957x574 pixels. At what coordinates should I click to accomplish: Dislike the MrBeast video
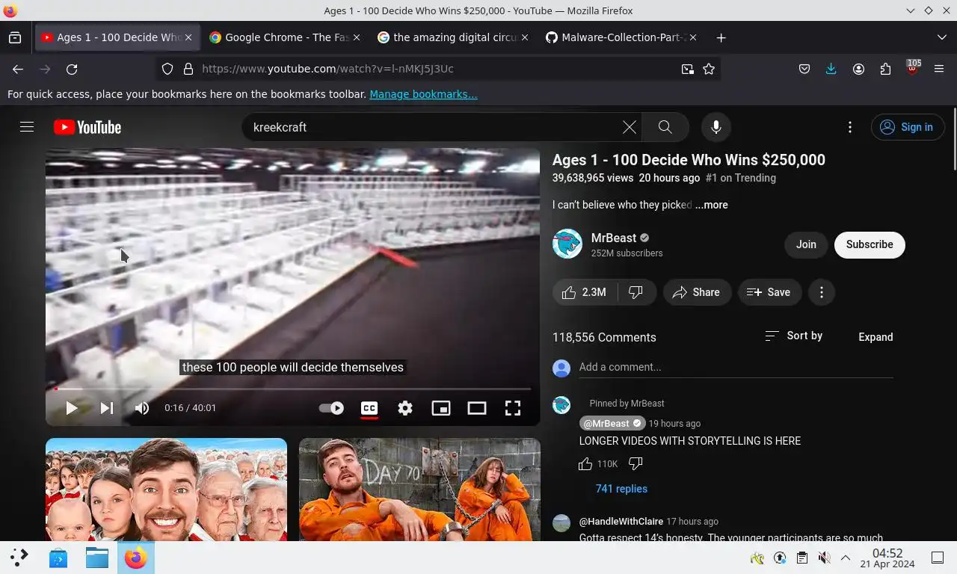[636, 292]
